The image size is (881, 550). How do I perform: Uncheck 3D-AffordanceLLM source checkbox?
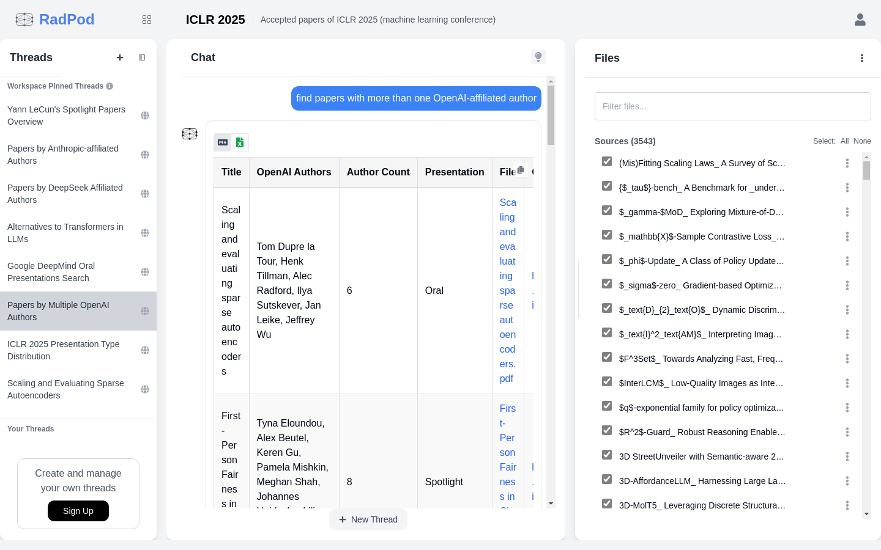tap(607, 479)
